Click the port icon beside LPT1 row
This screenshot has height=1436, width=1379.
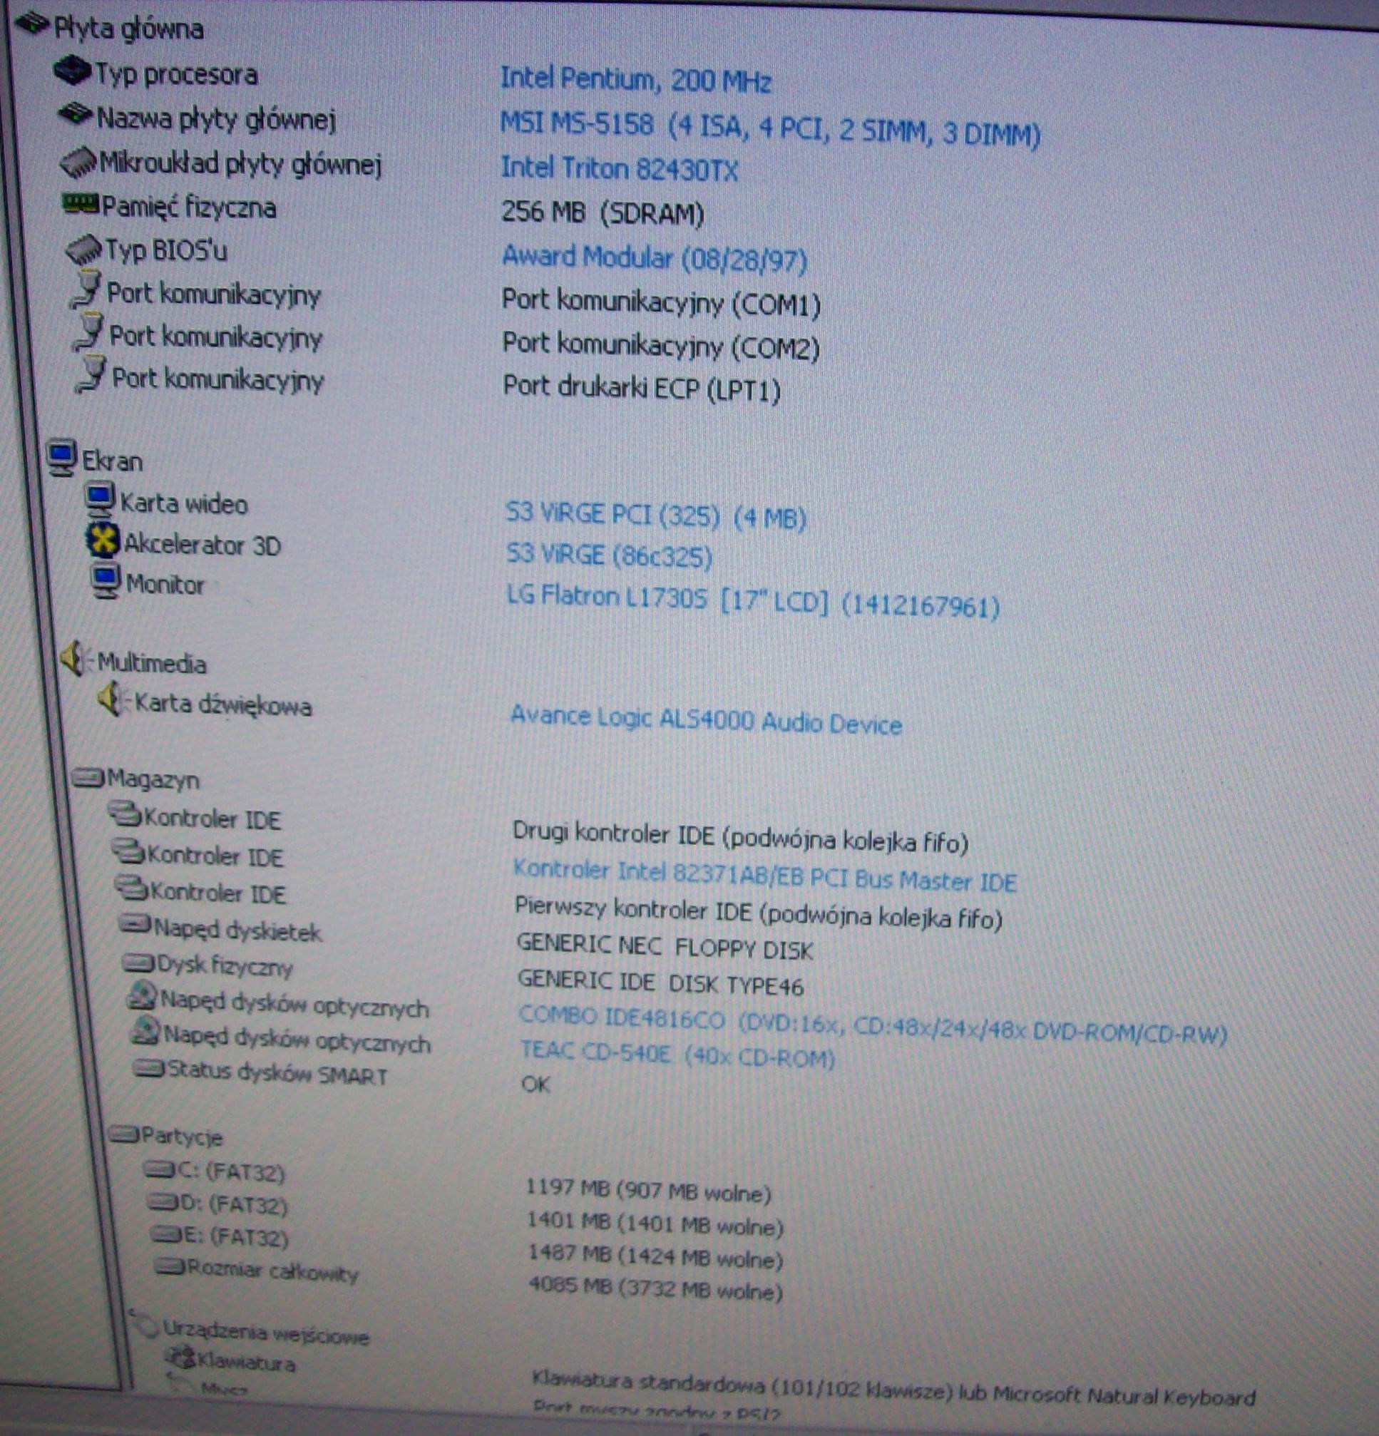click(91, 374)
